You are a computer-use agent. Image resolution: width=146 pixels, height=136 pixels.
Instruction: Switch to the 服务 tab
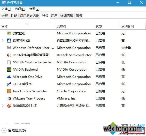pyautogui.click(x=79, y=16)
